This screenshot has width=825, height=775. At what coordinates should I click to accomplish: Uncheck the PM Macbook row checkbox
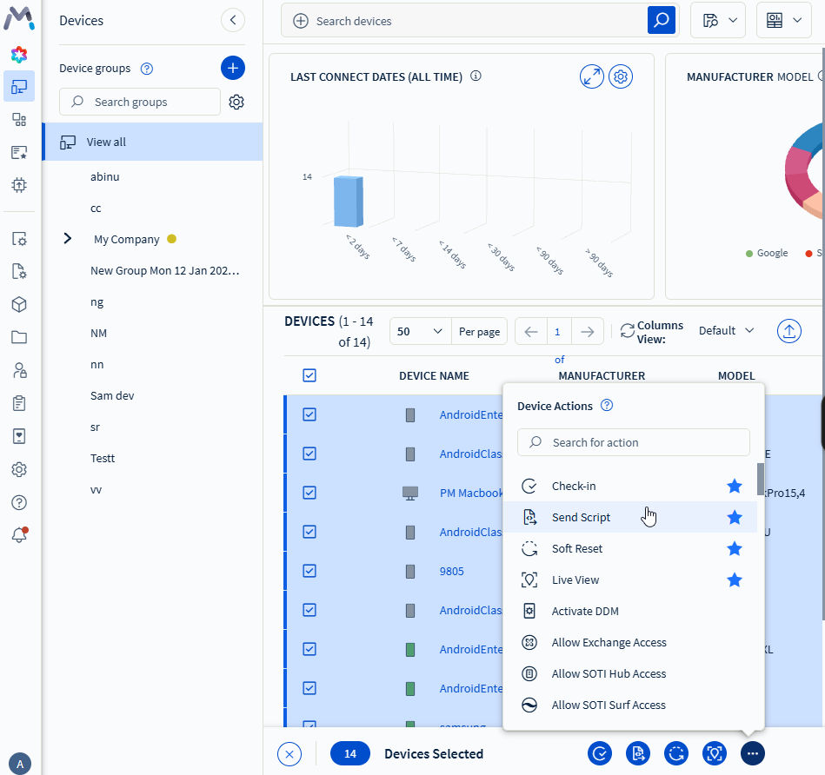click(x=309, y=493)
